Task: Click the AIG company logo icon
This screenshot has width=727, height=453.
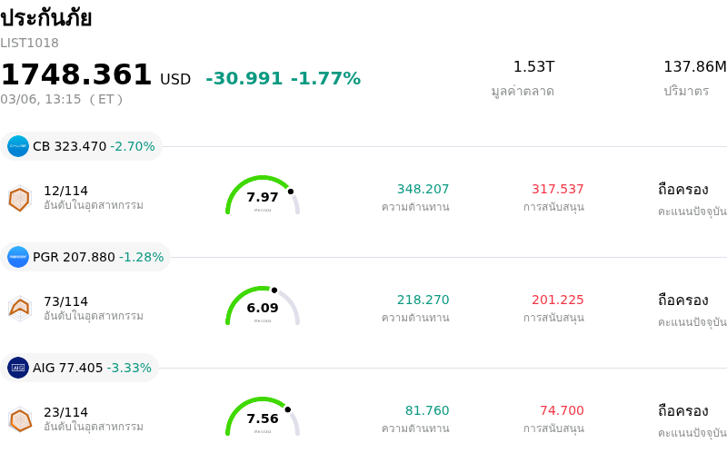Action: tap(18, 368)
